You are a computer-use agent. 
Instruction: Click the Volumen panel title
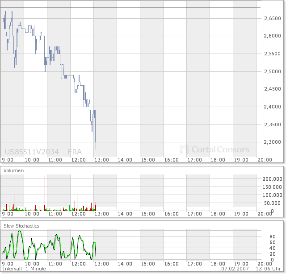(14, 171)
